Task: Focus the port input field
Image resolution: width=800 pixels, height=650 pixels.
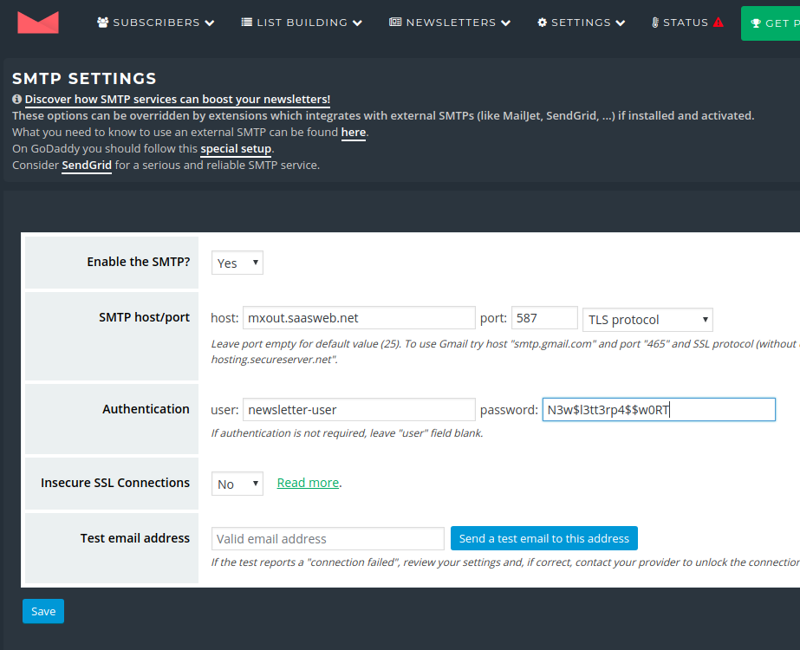Action: coord(544,318)
